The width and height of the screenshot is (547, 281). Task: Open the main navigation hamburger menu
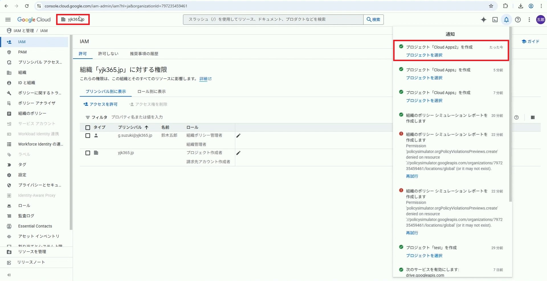click(x=8, y=20)
